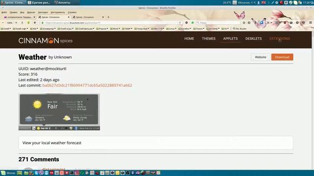Open the Закладки menu
This screenshot has height=176, width=314.
click(x=43, y=12)
